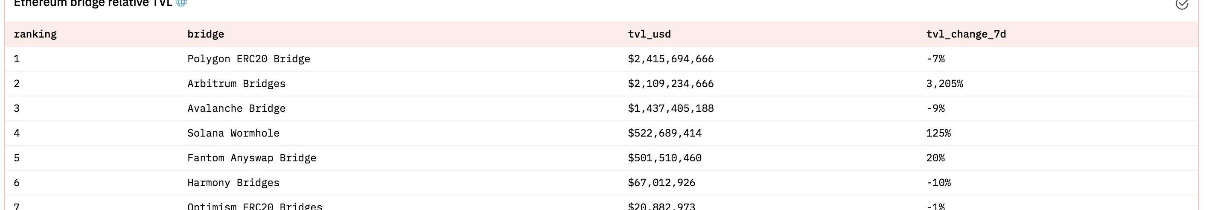Click the bridge column header
The height and width of the screenshot is (210, 1206).
(x=206, y=34)
